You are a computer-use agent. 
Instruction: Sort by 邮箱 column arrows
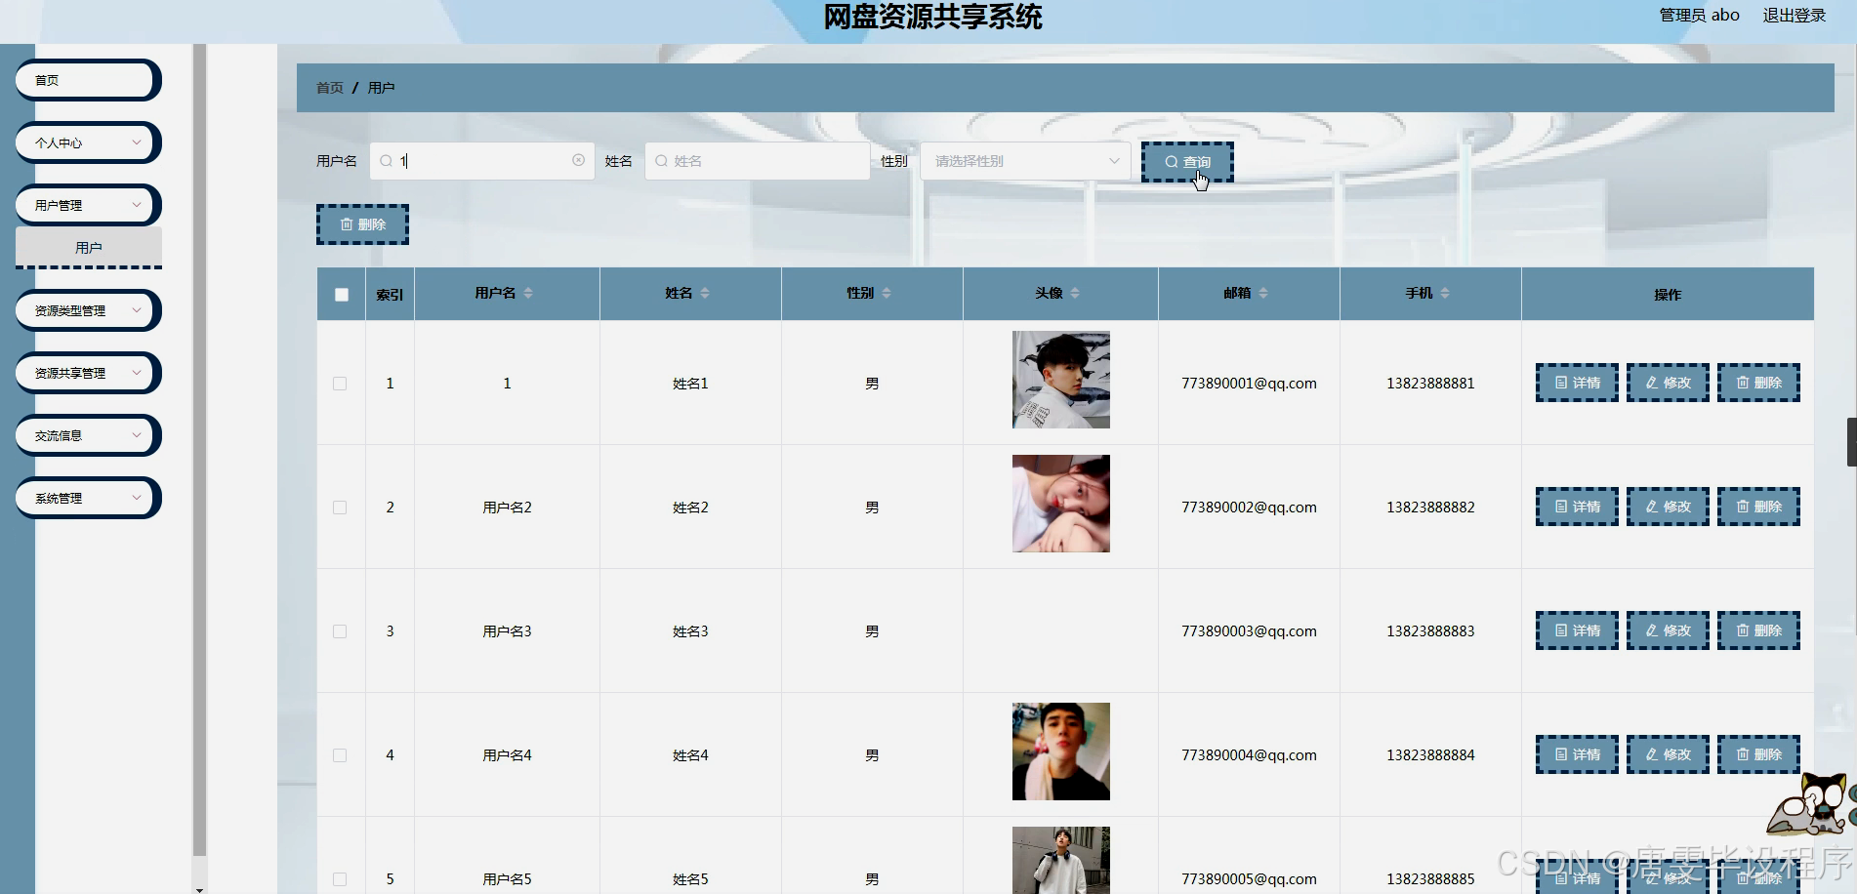click(x=1263, y=293)
